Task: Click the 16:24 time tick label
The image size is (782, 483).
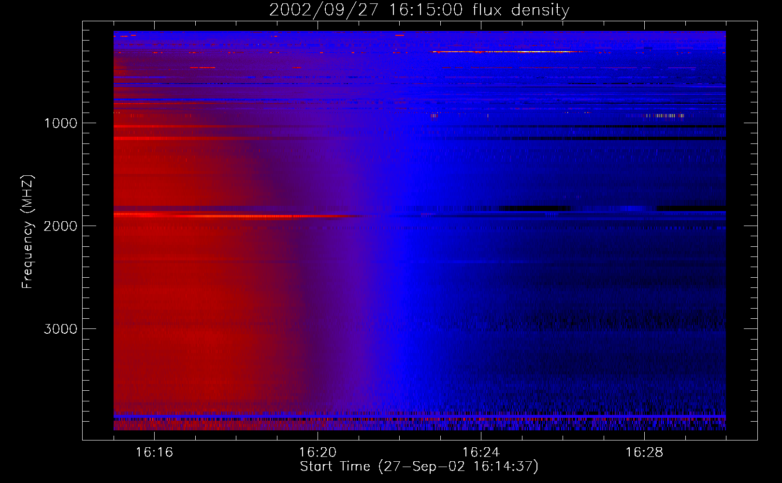Action: [x=481, y=452]
